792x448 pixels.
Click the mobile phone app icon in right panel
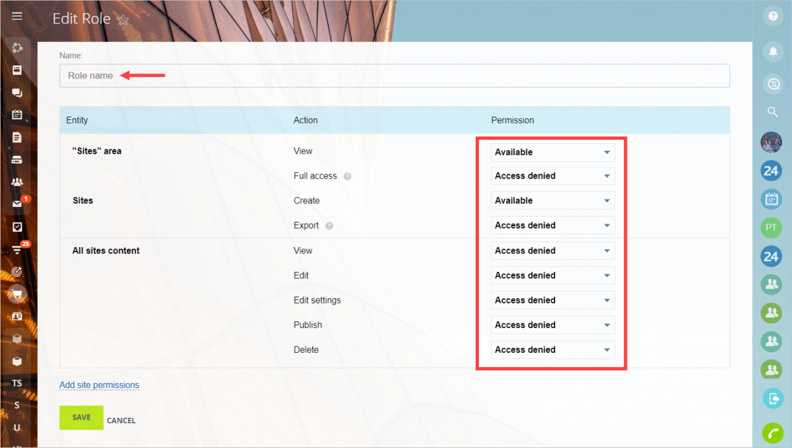point(772,399)
